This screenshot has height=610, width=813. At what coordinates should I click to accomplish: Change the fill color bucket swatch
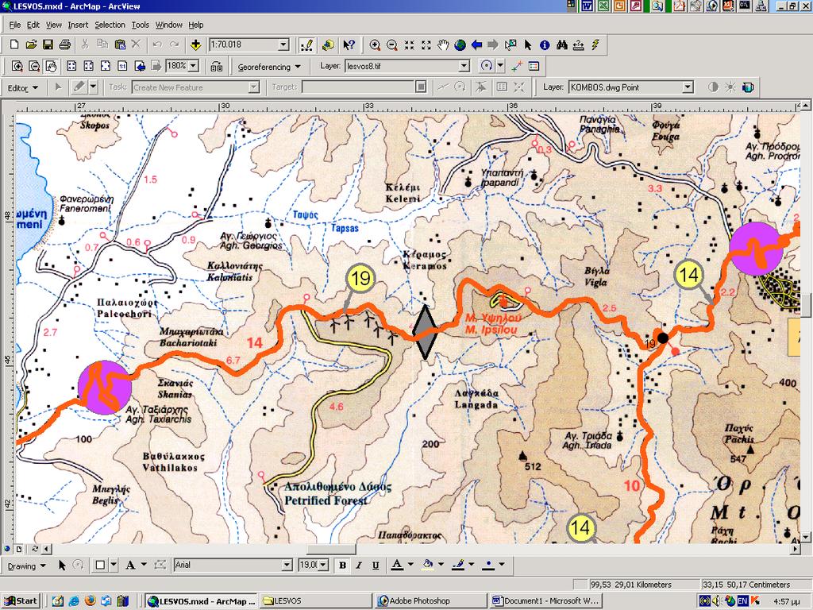coord(427,566)
